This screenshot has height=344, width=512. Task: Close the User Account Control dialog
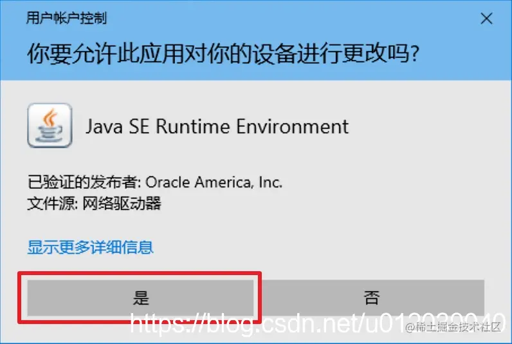[486, 19]
